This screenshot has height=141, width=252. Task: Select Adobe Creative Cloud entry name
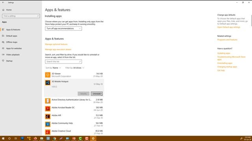[x=61, y=131]
